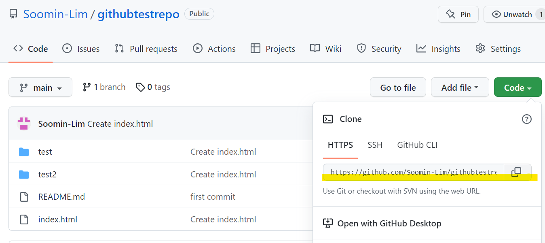Open commit message for test2 folder row
Viewport: 545px width, 243px height.
(223, 175)
